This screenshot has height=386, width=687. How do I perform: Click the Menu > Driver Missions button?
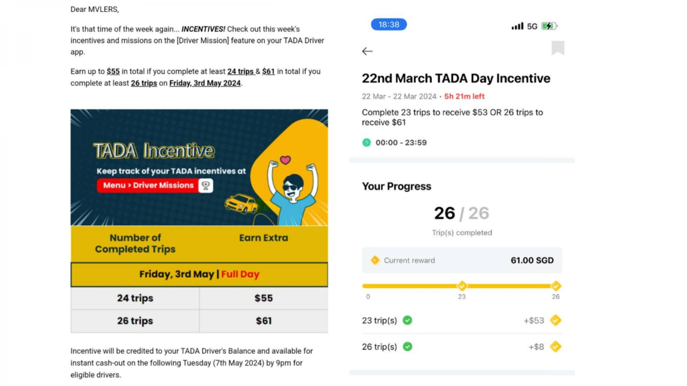pyautogui.click(x=148, y=185)
